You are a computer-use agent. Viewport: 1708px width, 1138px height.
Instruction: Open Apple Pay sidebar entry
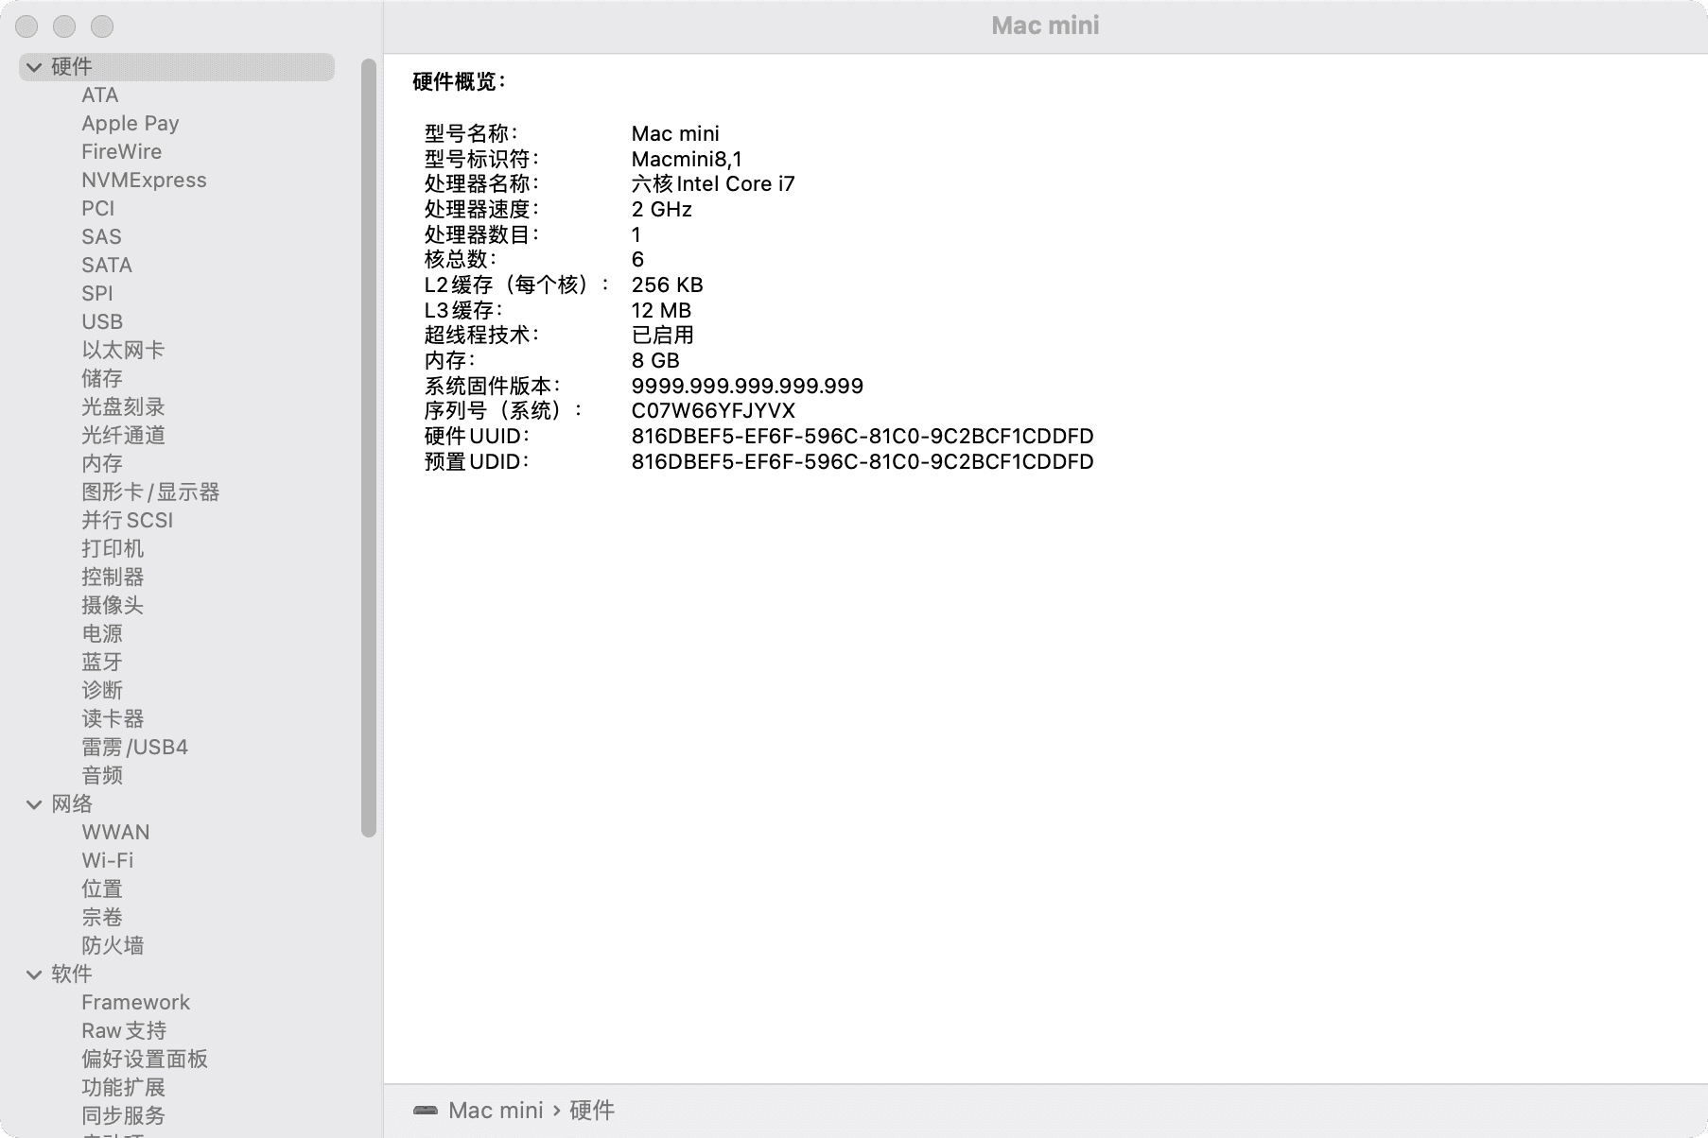(130, 124)
